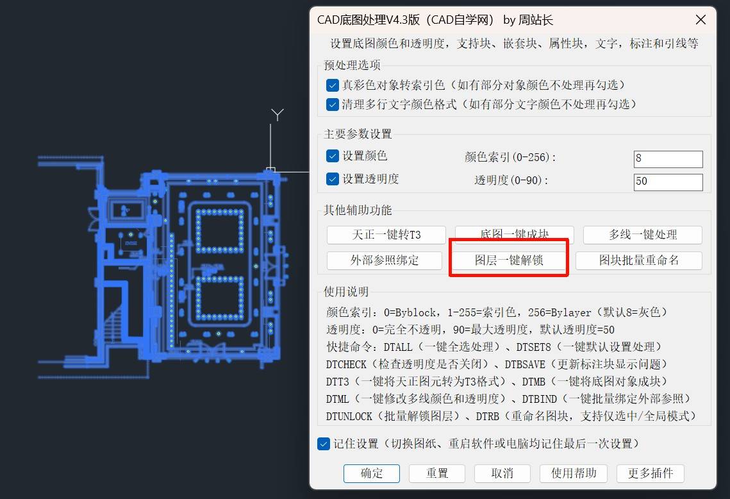730x499 pixels.
Task: Close the CAD底图处理 dialog
Action: 701,20
